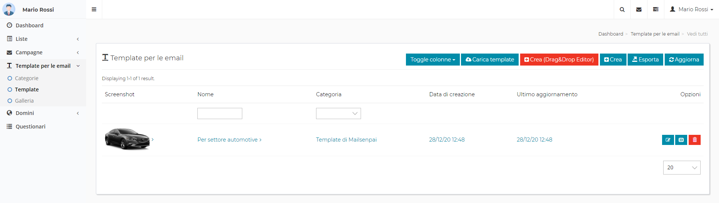
Task: Click the middle preview icon in Opzioni
Action: tap(681, 140)
